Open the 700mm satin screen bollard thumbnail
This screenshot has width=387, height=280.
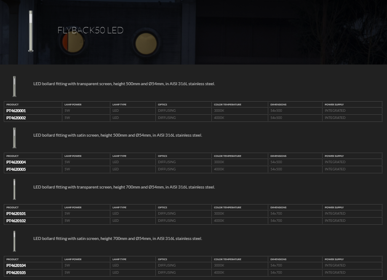14,241
